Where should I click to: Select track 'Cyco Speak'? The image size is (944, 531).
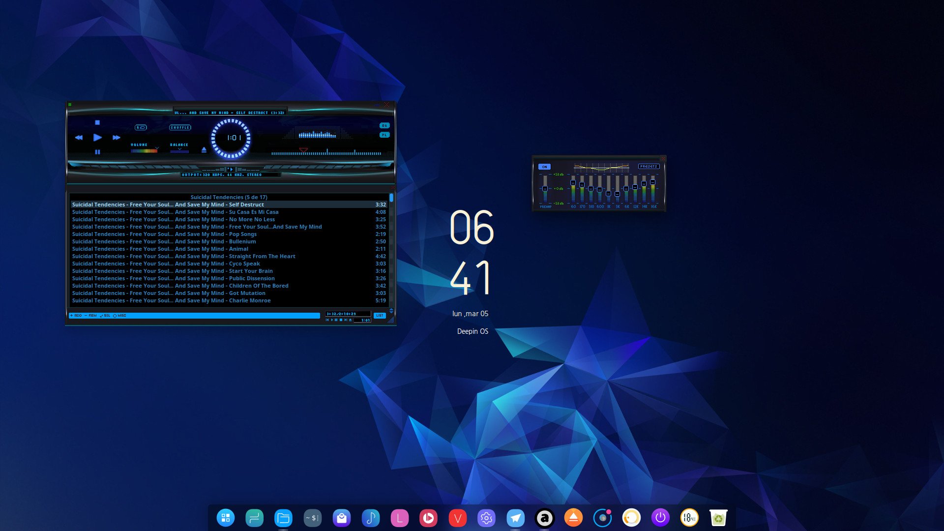tap(229, 264)
